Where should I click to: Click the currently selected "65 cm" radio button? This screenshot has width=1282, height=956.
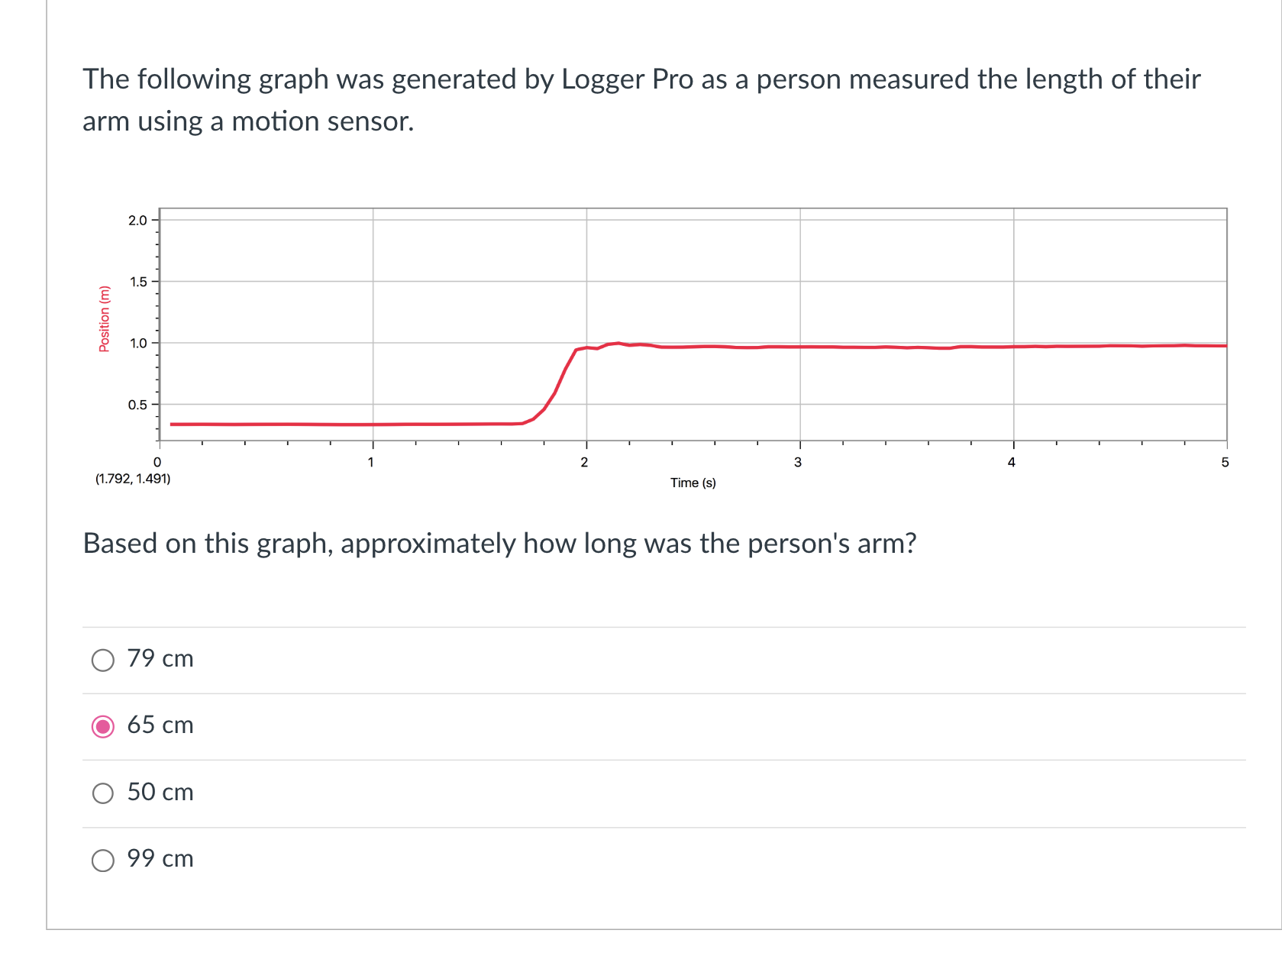tap(103, 726)
